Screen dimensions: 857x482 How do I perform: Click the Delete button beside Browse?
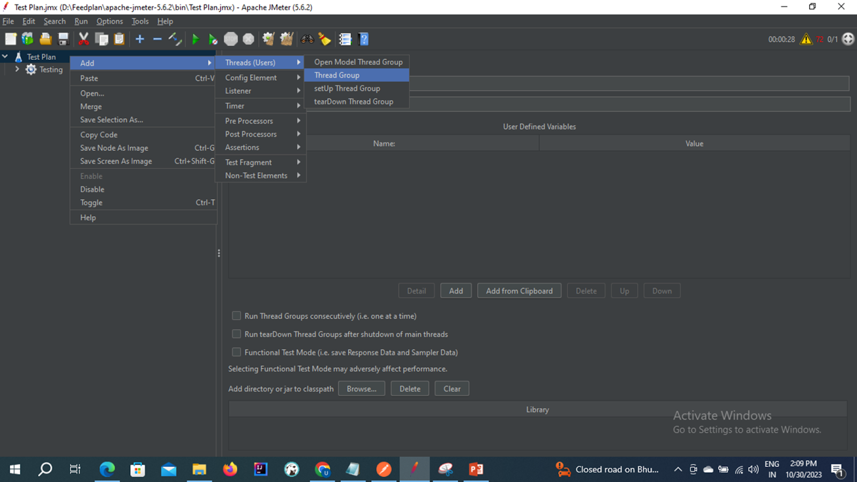point(410,389)
